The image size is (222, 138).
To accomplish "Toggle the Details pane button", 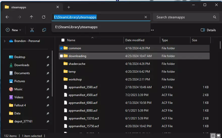I will (x=208, y=30).
